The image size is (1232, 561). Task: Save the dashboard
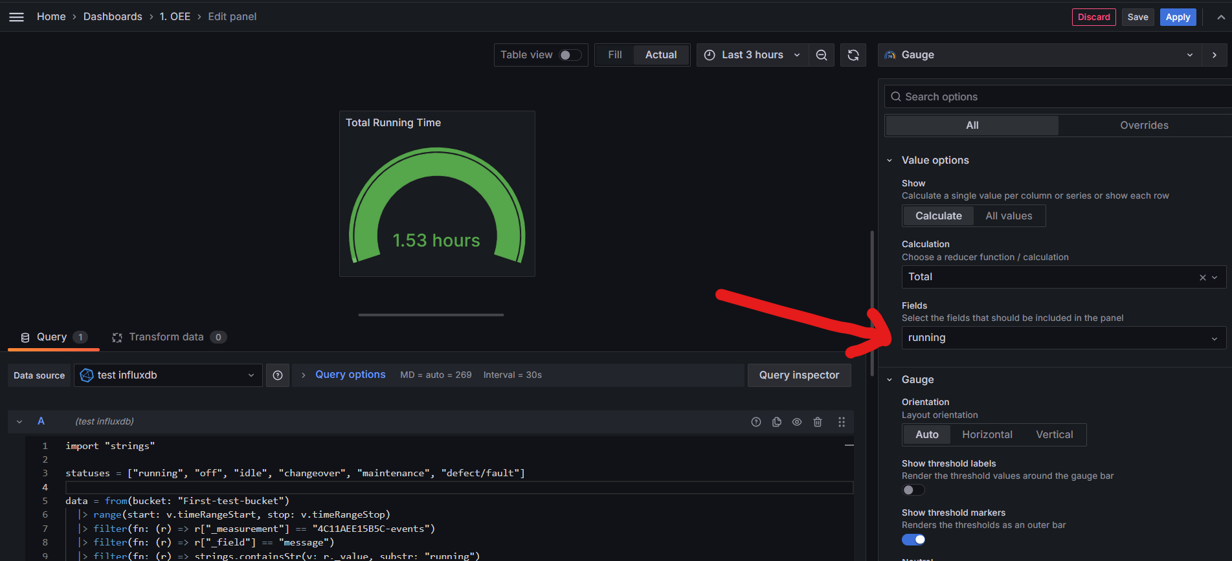point(1138,17)
